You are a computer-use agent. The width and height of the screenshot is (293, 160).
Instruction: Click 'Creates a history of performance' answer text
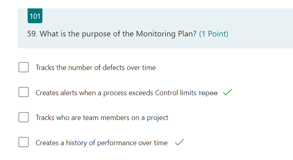coord(101,143)
